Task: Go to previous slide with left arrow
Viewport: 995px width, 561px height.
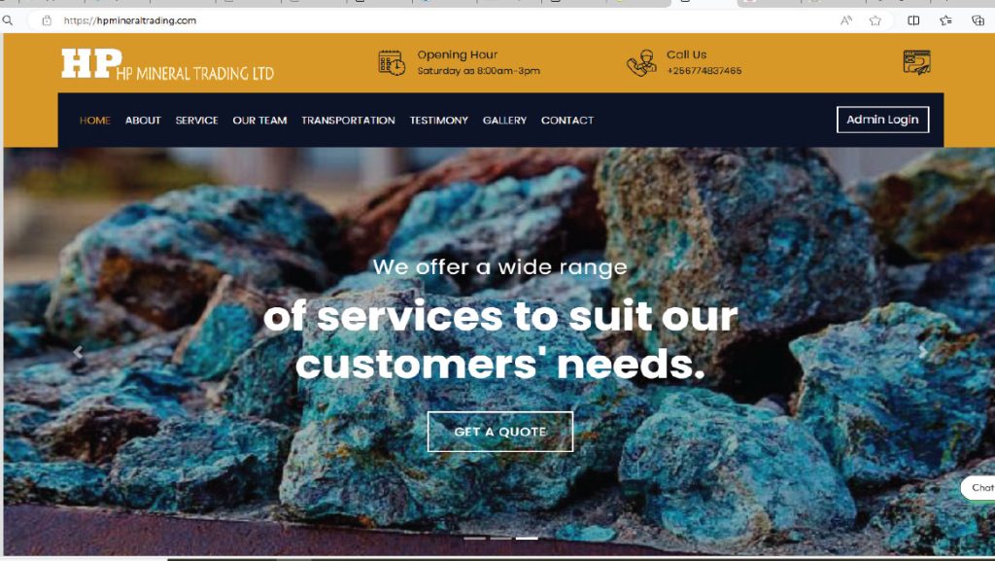Action: coord(78,352)
